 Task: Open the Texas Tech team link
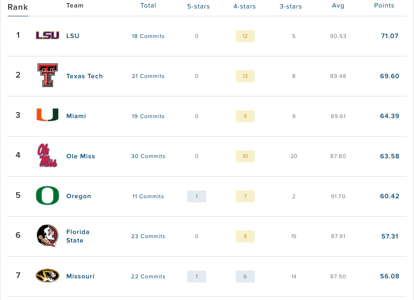point(84,76)
